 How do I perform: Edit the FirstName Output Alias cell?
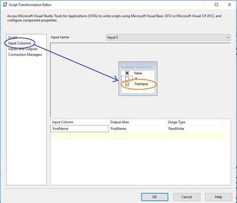tap(137, 129)
